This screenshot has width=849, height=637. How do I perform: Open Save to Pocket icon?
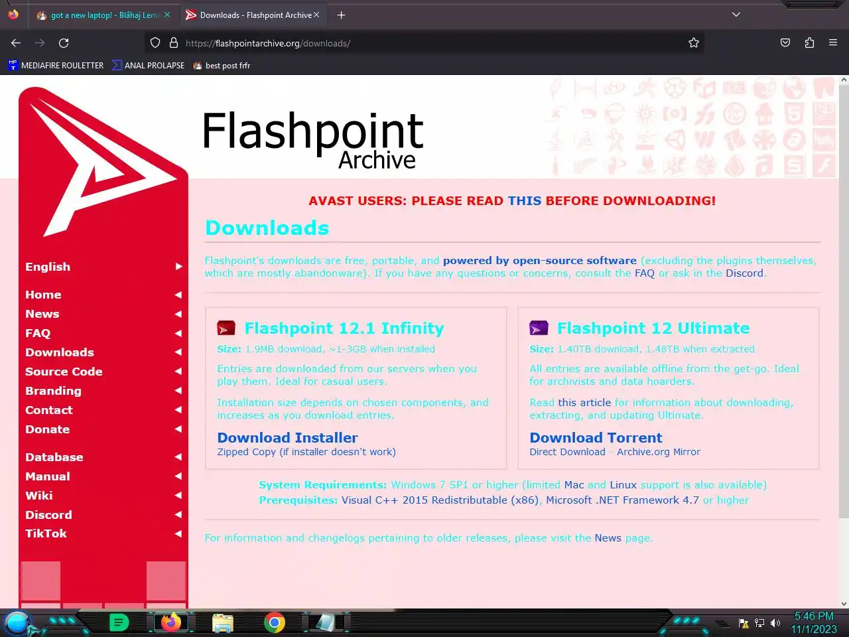point(785,43)
